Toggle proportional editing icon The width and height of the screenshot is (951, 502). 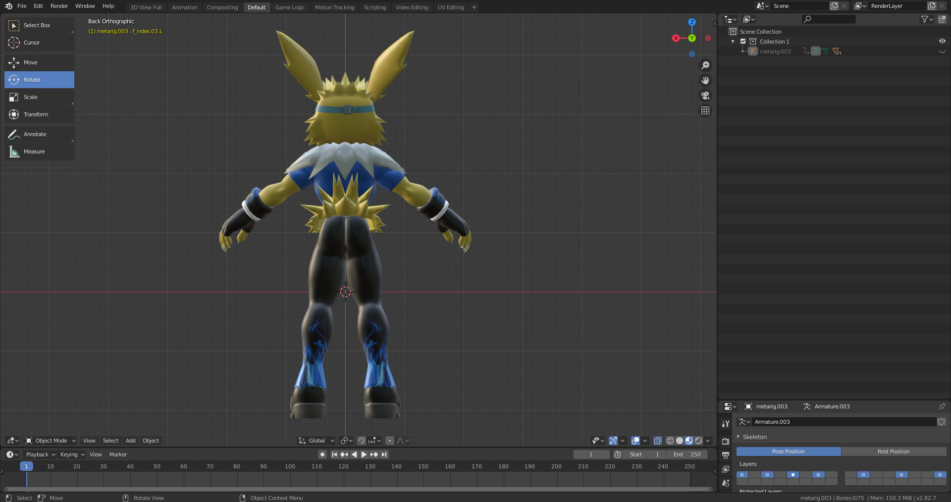(390, 441)
